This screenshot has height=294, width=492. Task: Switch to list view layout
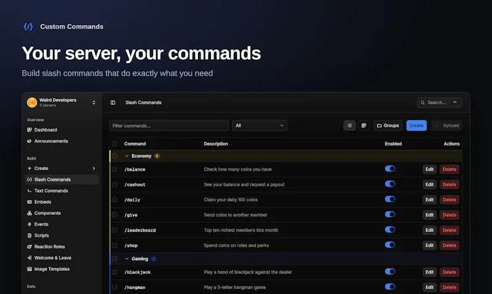coord(349,126)
